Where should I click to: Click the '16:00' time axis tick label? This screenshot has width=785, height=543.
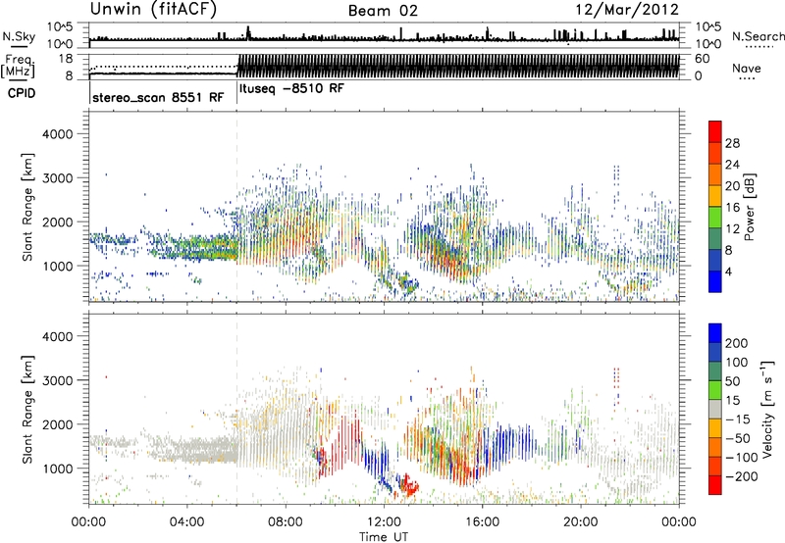click(x=482, y=522)
